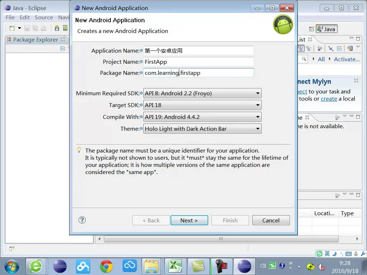
Task: Click scrollbar right arrow in bottom panel
Action: tap(357, 239)
